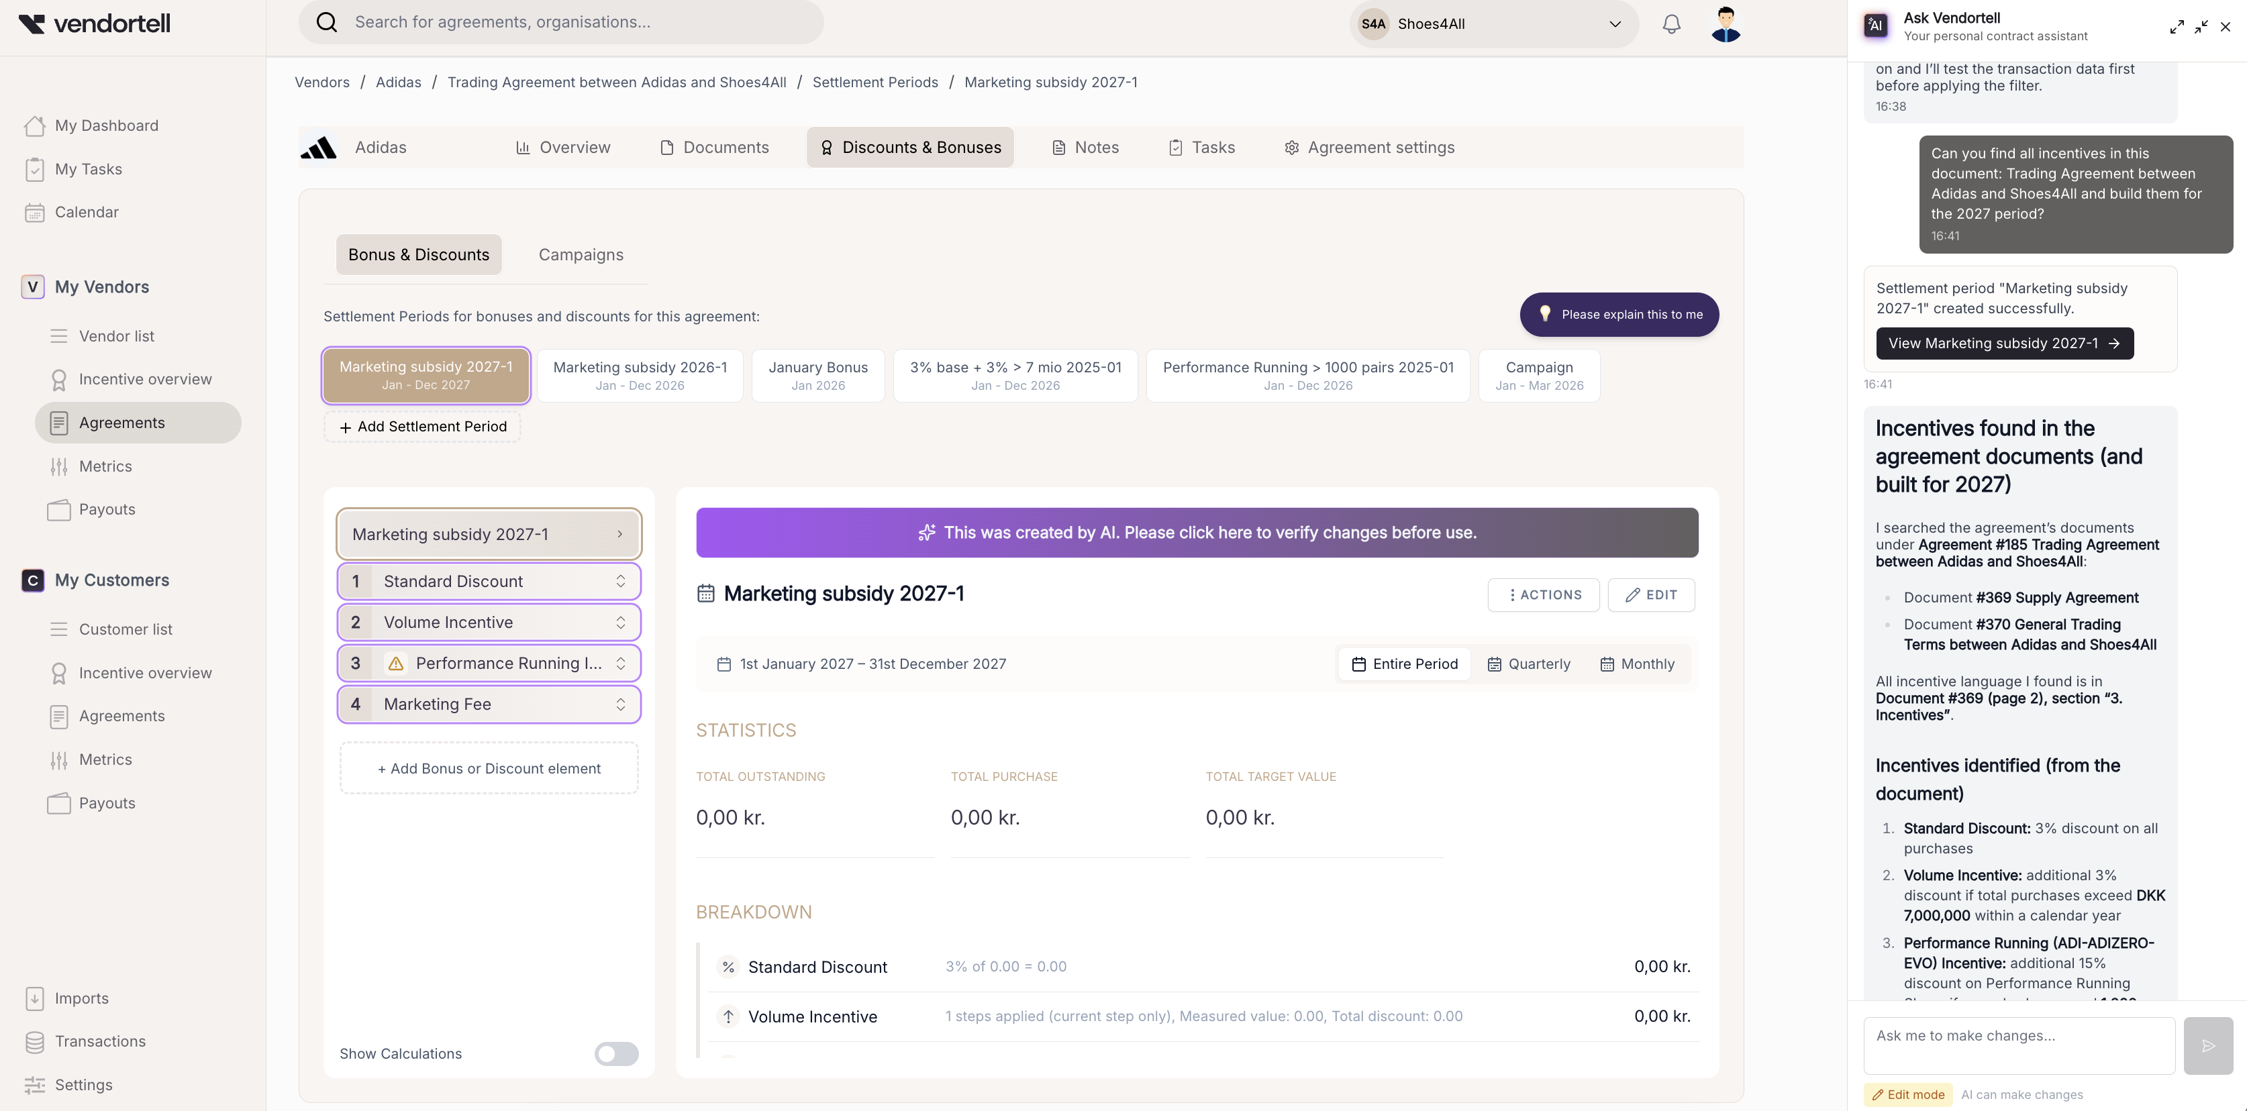Expand the Standard Discount element
Image resolution: width=2247 pixels, height=1111 pixels.
(x=620, y=582)
